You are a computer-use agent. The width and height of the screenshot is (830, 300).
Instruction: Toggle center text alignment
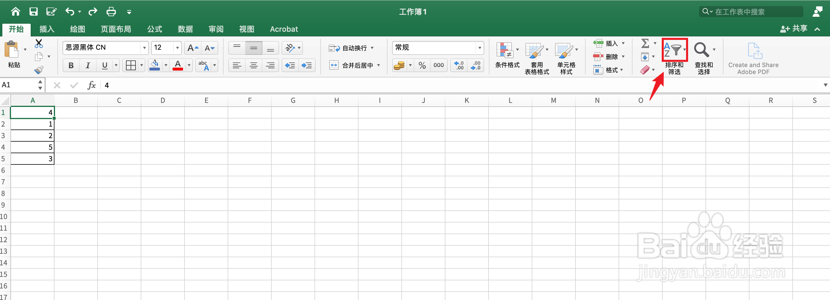click(254, 65)
